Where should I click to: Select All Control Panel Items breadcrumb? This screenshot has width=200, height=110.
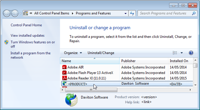coord(52,13)
